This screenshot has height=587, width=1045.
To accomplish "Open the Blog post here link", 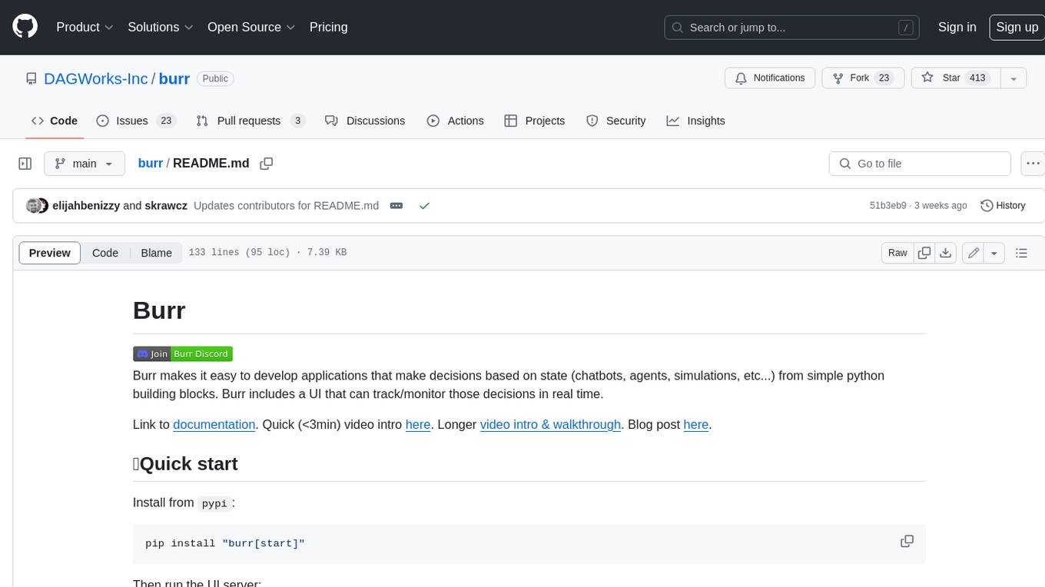I will [696, 424].
